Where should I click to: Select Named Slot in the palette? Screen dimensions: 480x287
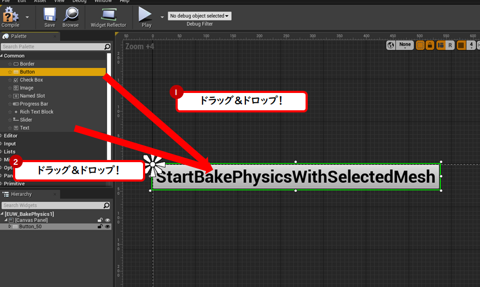pos(32,96)
